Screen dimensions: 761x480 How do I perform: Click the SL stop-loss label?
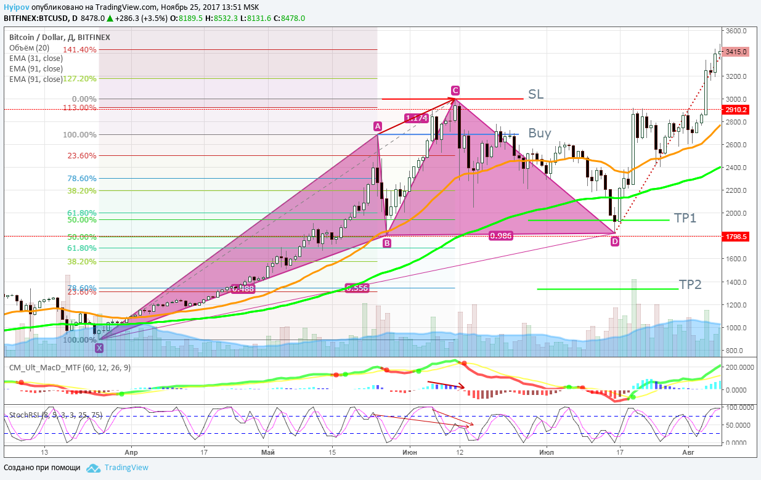[x=535, y=94]
